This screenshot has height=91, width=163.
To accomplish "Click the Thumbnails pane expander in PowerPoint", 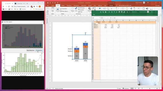I will pos(47,17).
